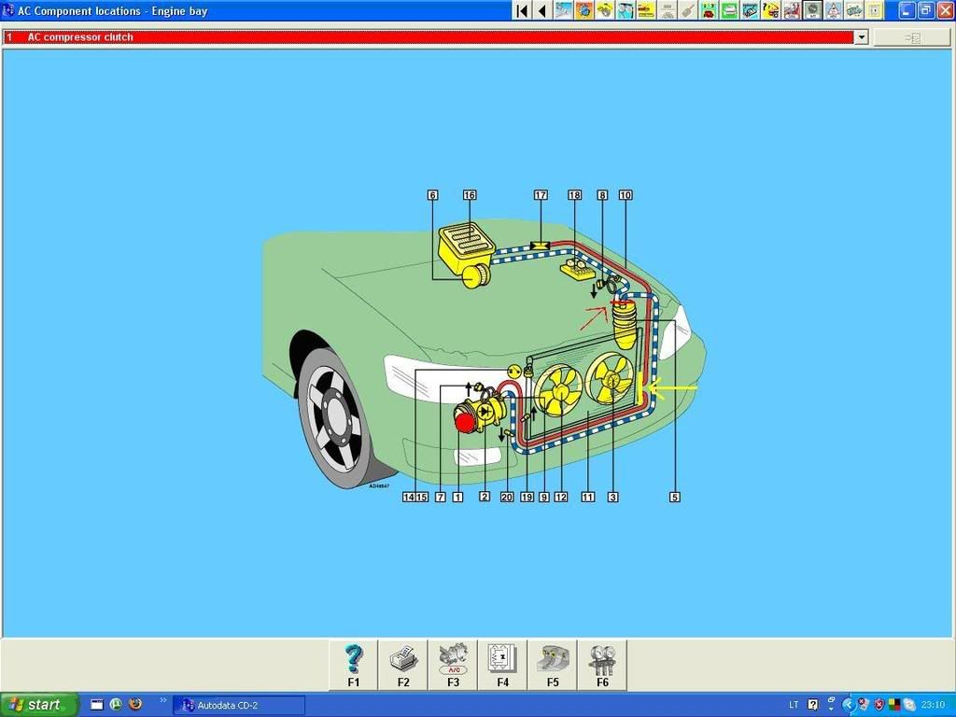Click component label 5 below the diagram
Viewport: 956px width, 717px height.
point(674,498)
